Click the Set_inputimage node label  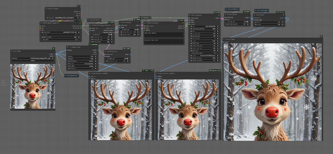coord(72,75)
